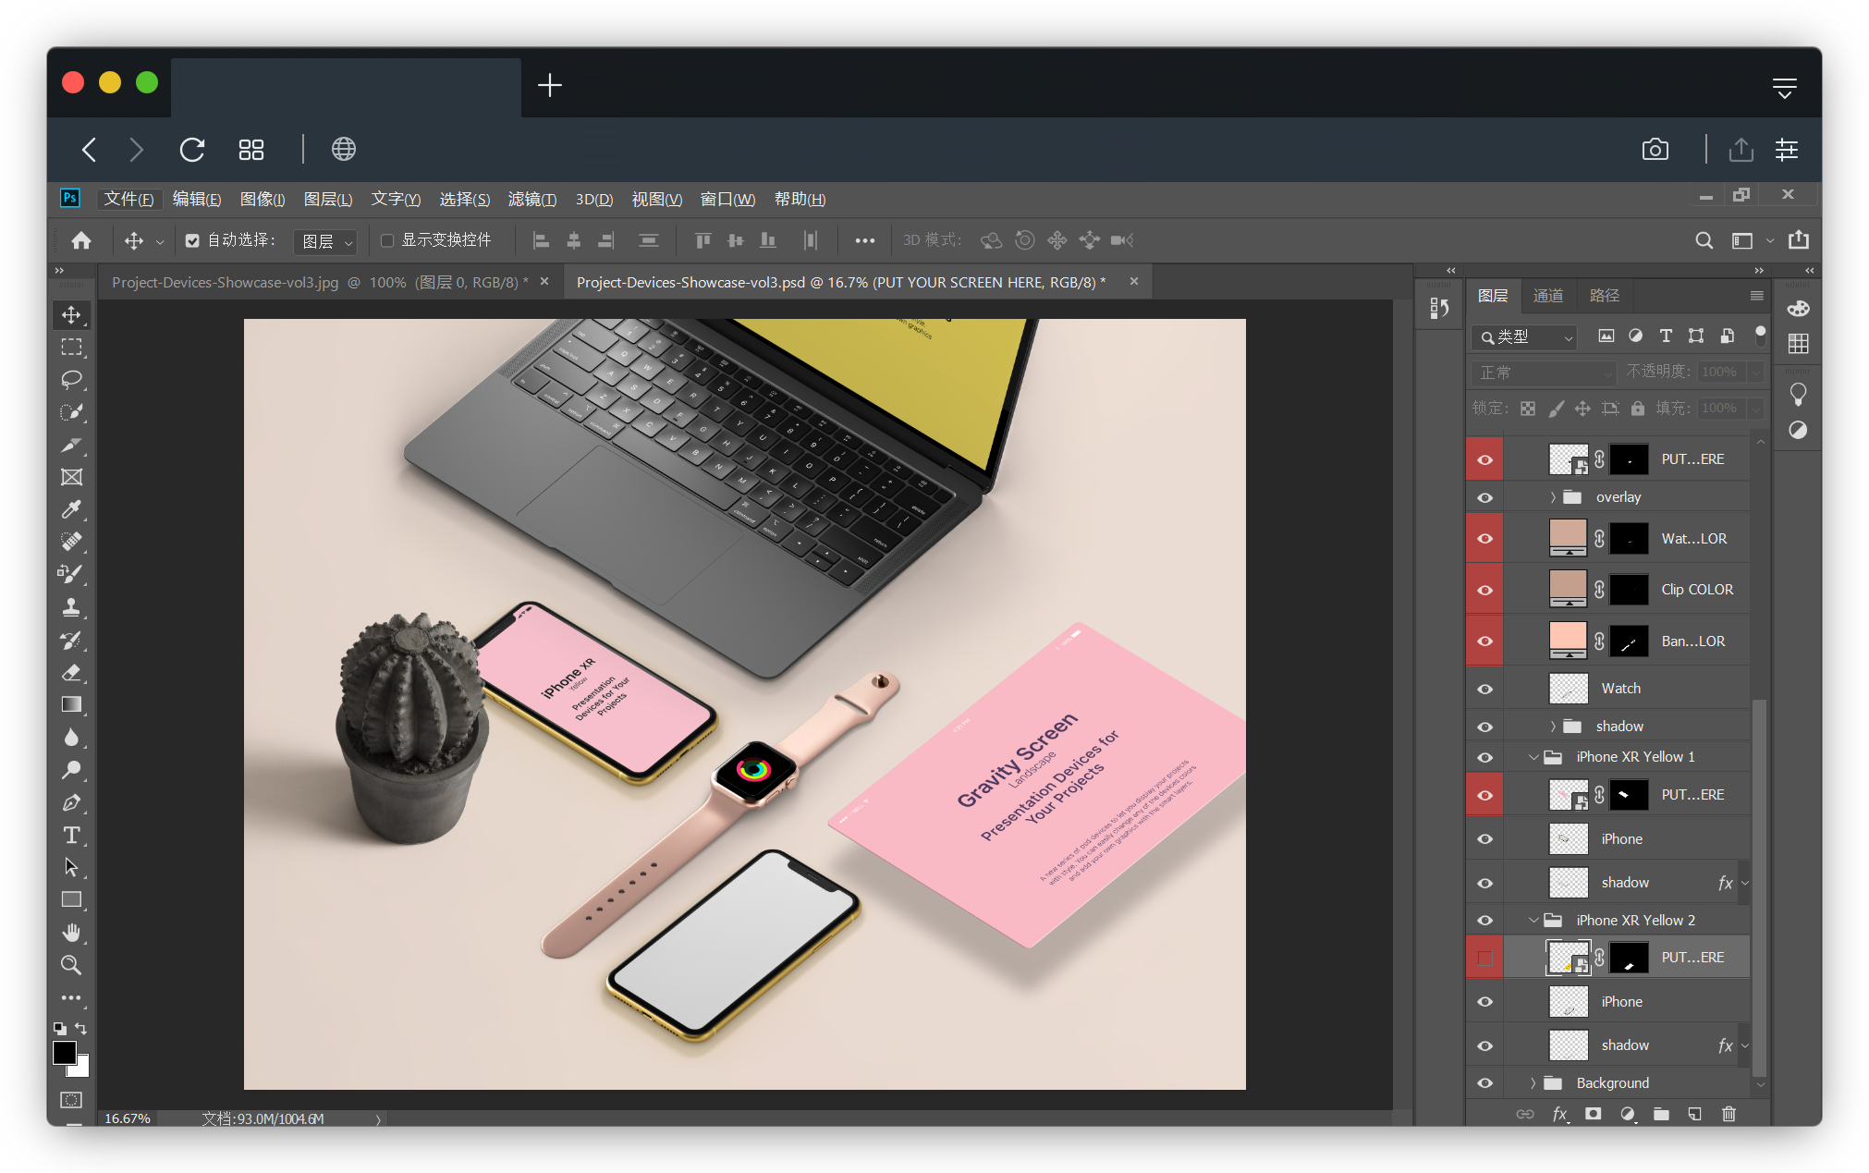Enable the Show Transform Controls checkbox

coord(388,240)
